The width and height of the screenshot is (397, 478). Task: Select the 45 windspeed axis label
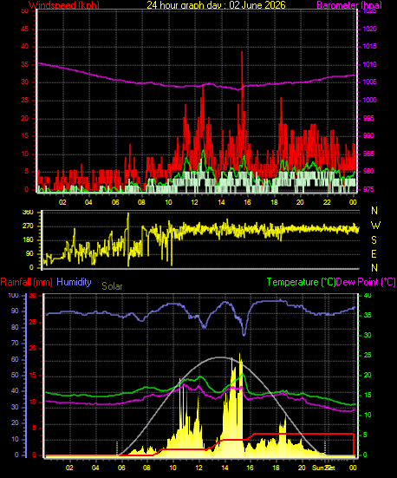[x=24, y=29]
